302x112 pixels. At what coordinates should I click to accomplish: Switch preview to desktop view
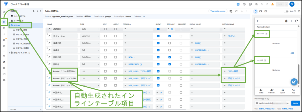[x=266, y=11]
